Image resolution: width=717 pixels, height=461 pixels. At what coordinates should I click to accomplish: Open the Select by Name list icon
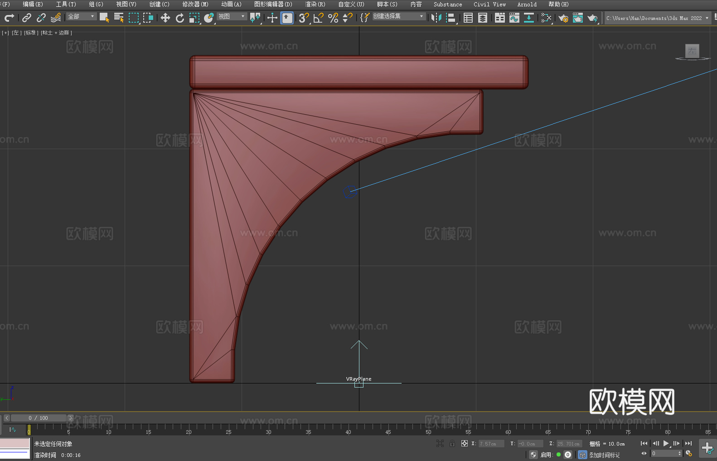point(119,18)
